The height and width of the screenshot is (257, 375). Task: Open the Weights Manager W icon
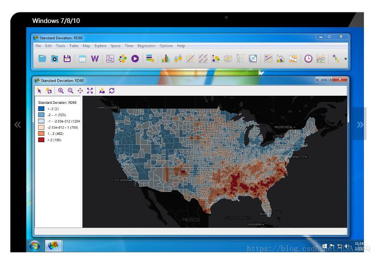pos(94,58)
